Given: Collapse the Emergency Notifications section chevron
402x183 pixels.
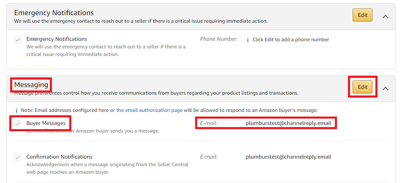Looking at the screenshot, I should point(386,16).
